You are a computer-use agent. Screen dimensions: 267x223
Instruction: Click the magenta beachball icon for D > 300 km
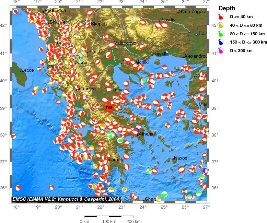pos(221,51)
